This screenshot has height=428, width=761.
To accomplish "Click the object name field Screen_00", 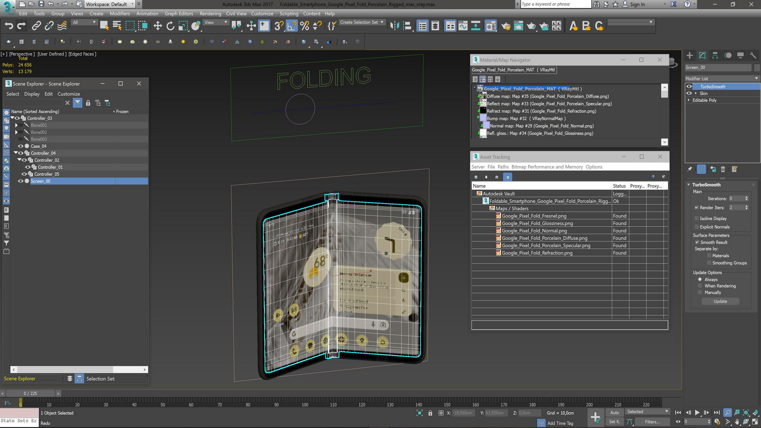I will coord(718,67).
